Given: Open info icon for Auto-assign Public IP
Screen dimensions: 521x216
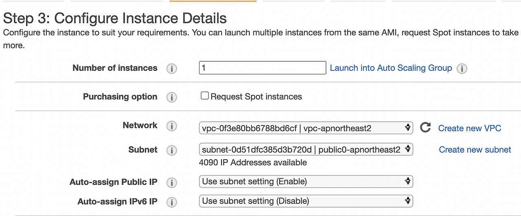Looking at the screenshot, I should [x=172, y=183].
